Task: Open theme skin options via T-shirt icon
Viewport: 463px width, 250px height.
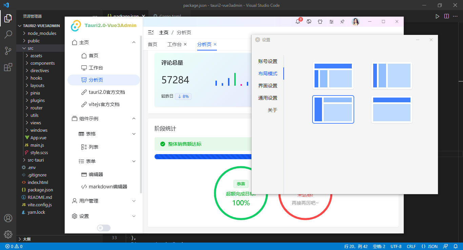Action: tap(320, 21)
